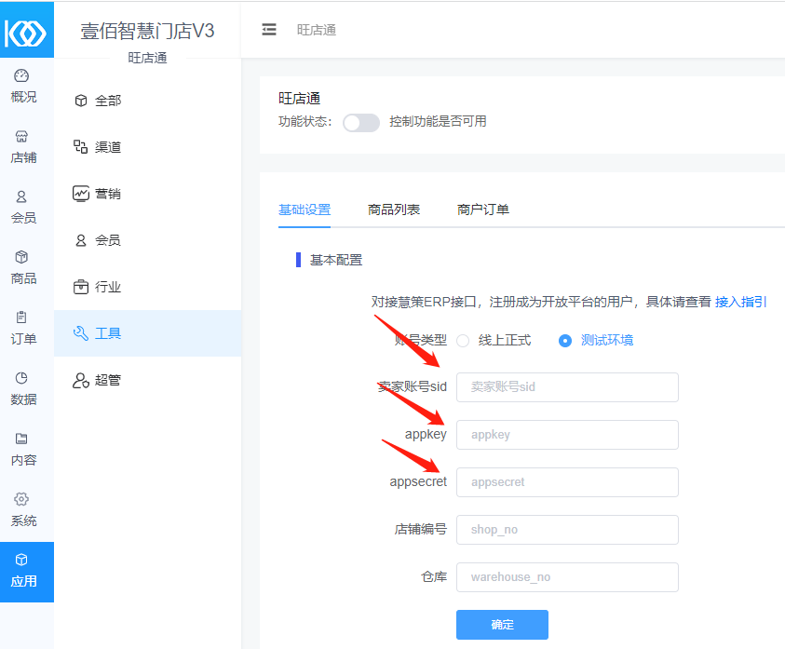
Task: Open the 会员 member icon in left sidebar
Action: (21, 196)
